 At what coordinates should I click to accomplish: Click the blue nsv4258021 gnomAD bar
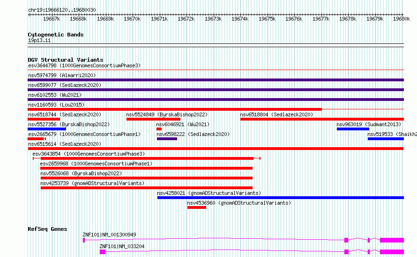tap(281, 198)
